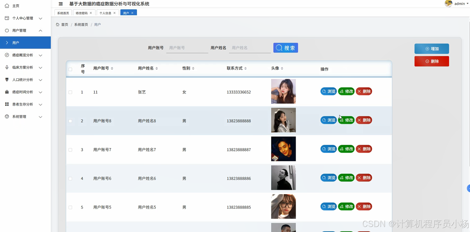The image size is (470, 232).
Task: Click the home icon beside 主页
Action: [7, 6]
